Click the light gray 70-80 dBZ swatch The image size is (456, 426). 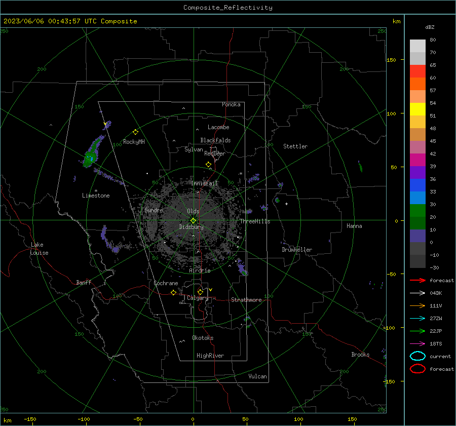[x=417, y=46]
